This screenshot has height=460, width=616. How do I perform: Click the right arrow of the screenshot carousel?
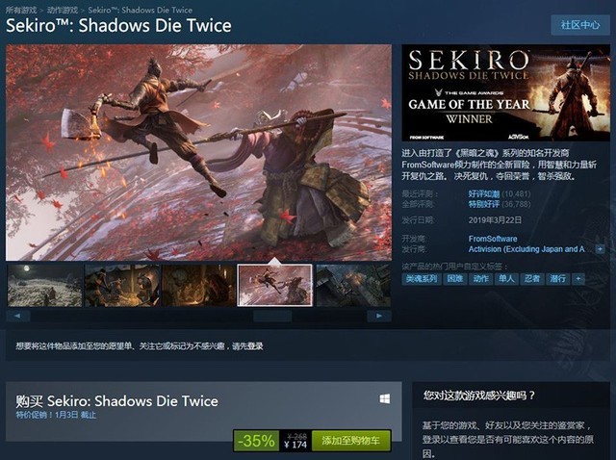tap(379, 316)
